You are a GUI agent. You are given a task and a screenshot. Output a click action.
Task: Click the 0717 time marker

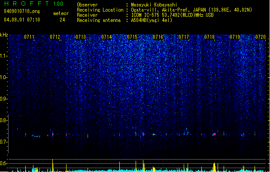click(x=184, y=37)
